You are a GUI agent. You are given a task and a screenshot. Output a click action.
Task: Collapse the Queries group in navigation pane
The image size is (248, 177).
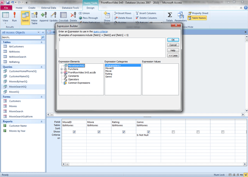pyautogui.click(x=41, y=67)
